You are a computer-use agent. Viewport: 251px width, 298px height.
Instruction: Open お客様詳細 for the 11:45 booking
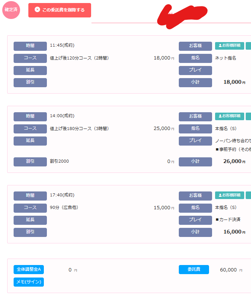(x=229, y=46)
